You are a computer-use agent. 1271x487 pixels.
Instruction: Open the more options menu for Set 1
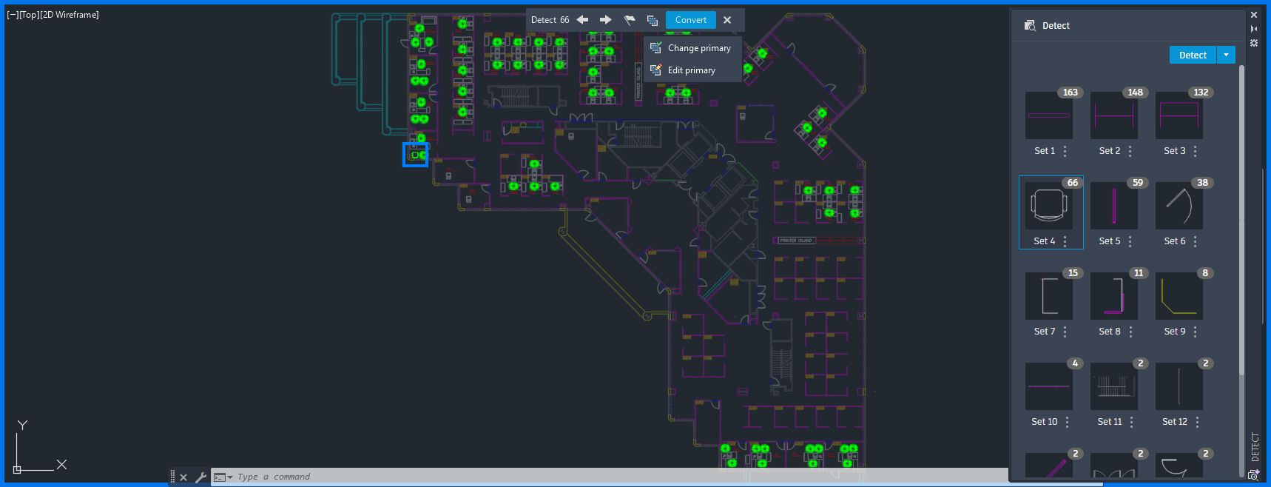(x=1065, y=151)
